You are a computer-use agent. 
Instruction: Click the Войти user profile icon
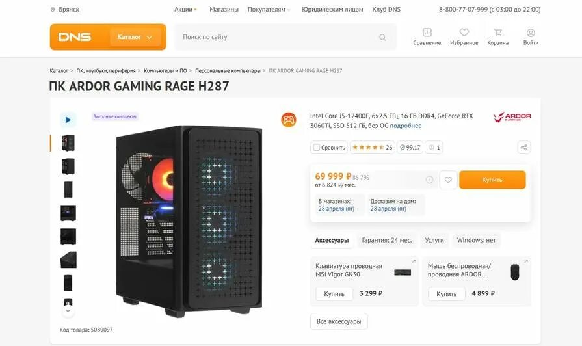[531, 37]
